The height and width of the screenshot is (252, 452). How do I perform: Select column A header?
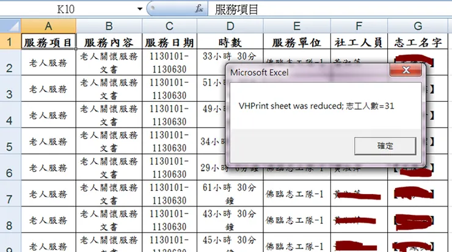coord(48,26)
